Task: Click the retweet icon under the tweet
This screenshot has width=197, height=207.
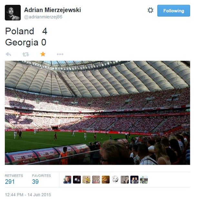Action: click(x=26, y=54)
